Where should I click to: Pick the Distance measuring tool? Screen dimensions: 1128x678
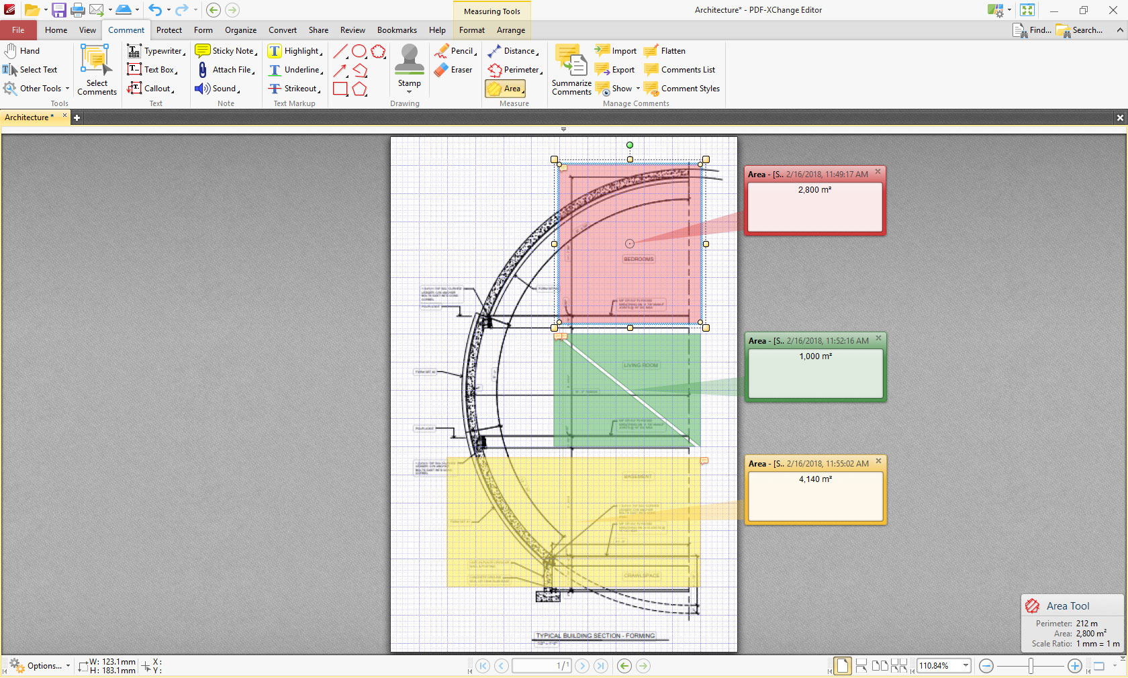pos(513,51)
